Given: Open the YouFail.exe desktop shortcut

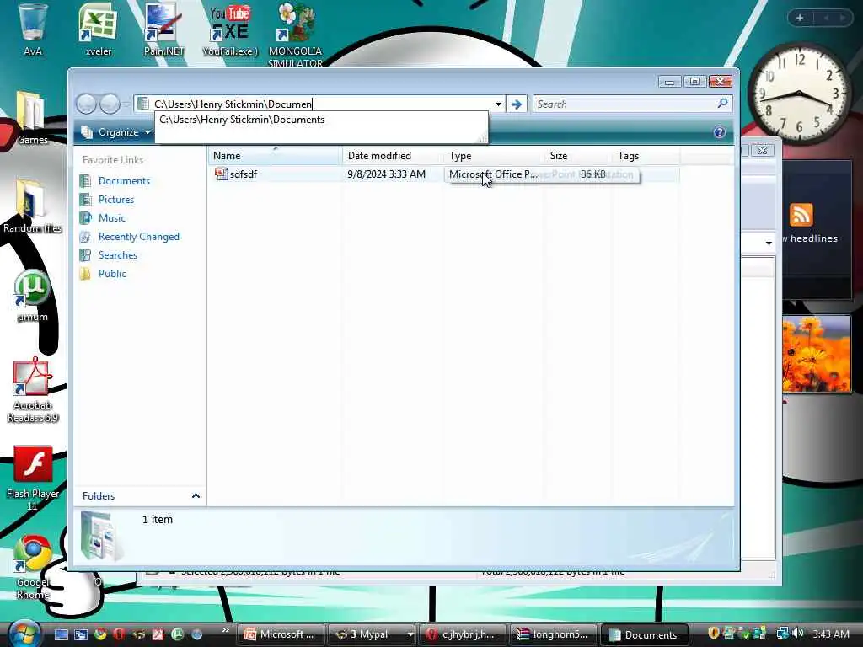Looking at the screenshot, I should pyautogui.click(x=230, y=29).
